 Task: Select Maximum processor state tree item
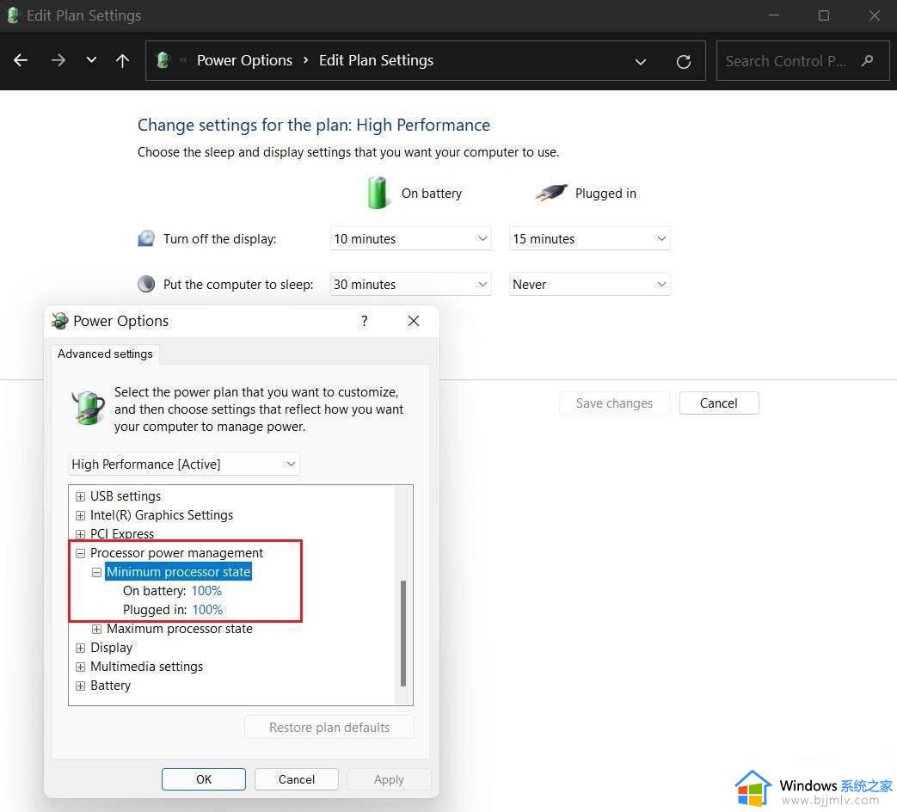click(180, 629)
